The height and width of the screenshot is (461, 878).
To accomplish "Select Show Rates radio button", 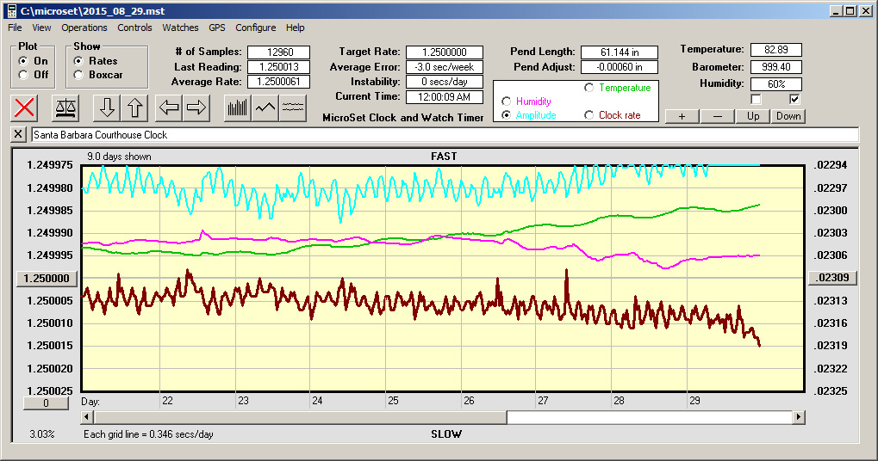I will point(78,61).
